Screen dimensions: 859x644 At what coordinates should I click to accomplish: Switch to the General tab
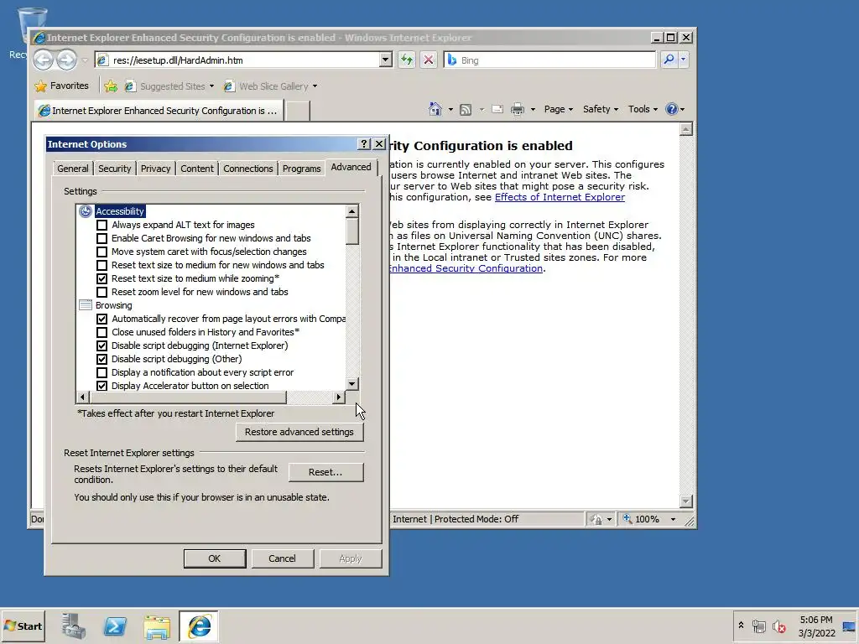tap(72, 169)
